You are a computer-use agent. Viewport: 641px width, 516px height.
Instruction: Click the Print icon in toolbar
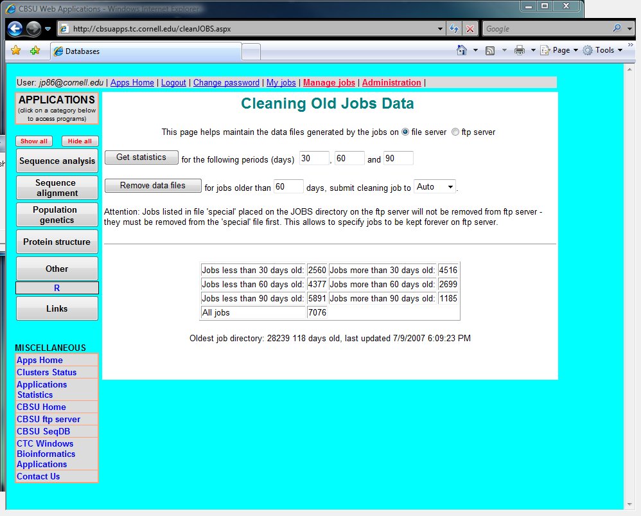[520, 50]
